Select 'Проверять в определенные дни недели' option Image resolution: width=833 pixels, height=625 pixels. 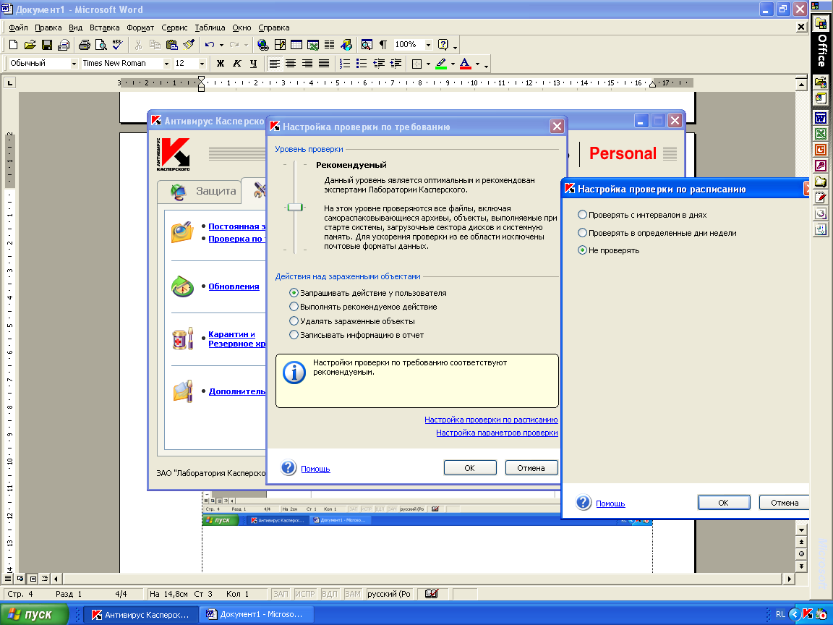(x=657, y=233)
